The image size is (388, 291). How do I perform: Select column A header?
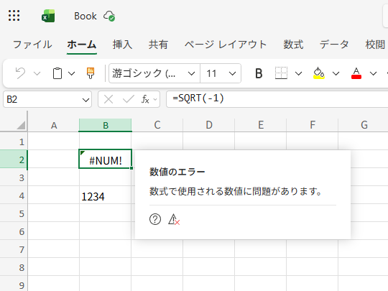pyautogui.click(x=54, y=125)
